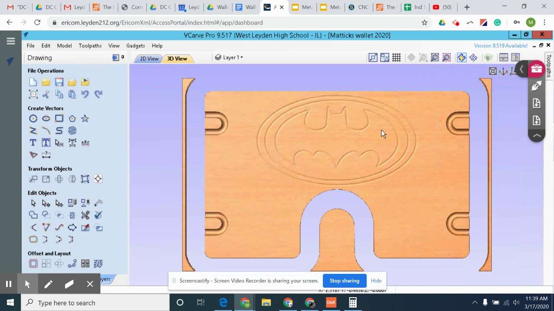This screenshot has width=554, height=311.
Task: Toggle the snap grid icon
Action: click(x=396, y=57)
